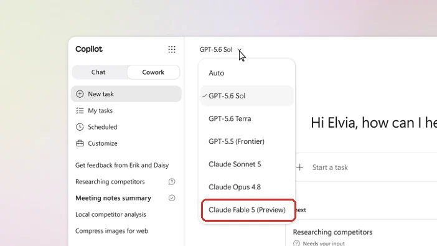This screenshot has width=437, height=246.
Task: Click the checkmark icon on Meeting notes summary
Action: tap(172, 198)
